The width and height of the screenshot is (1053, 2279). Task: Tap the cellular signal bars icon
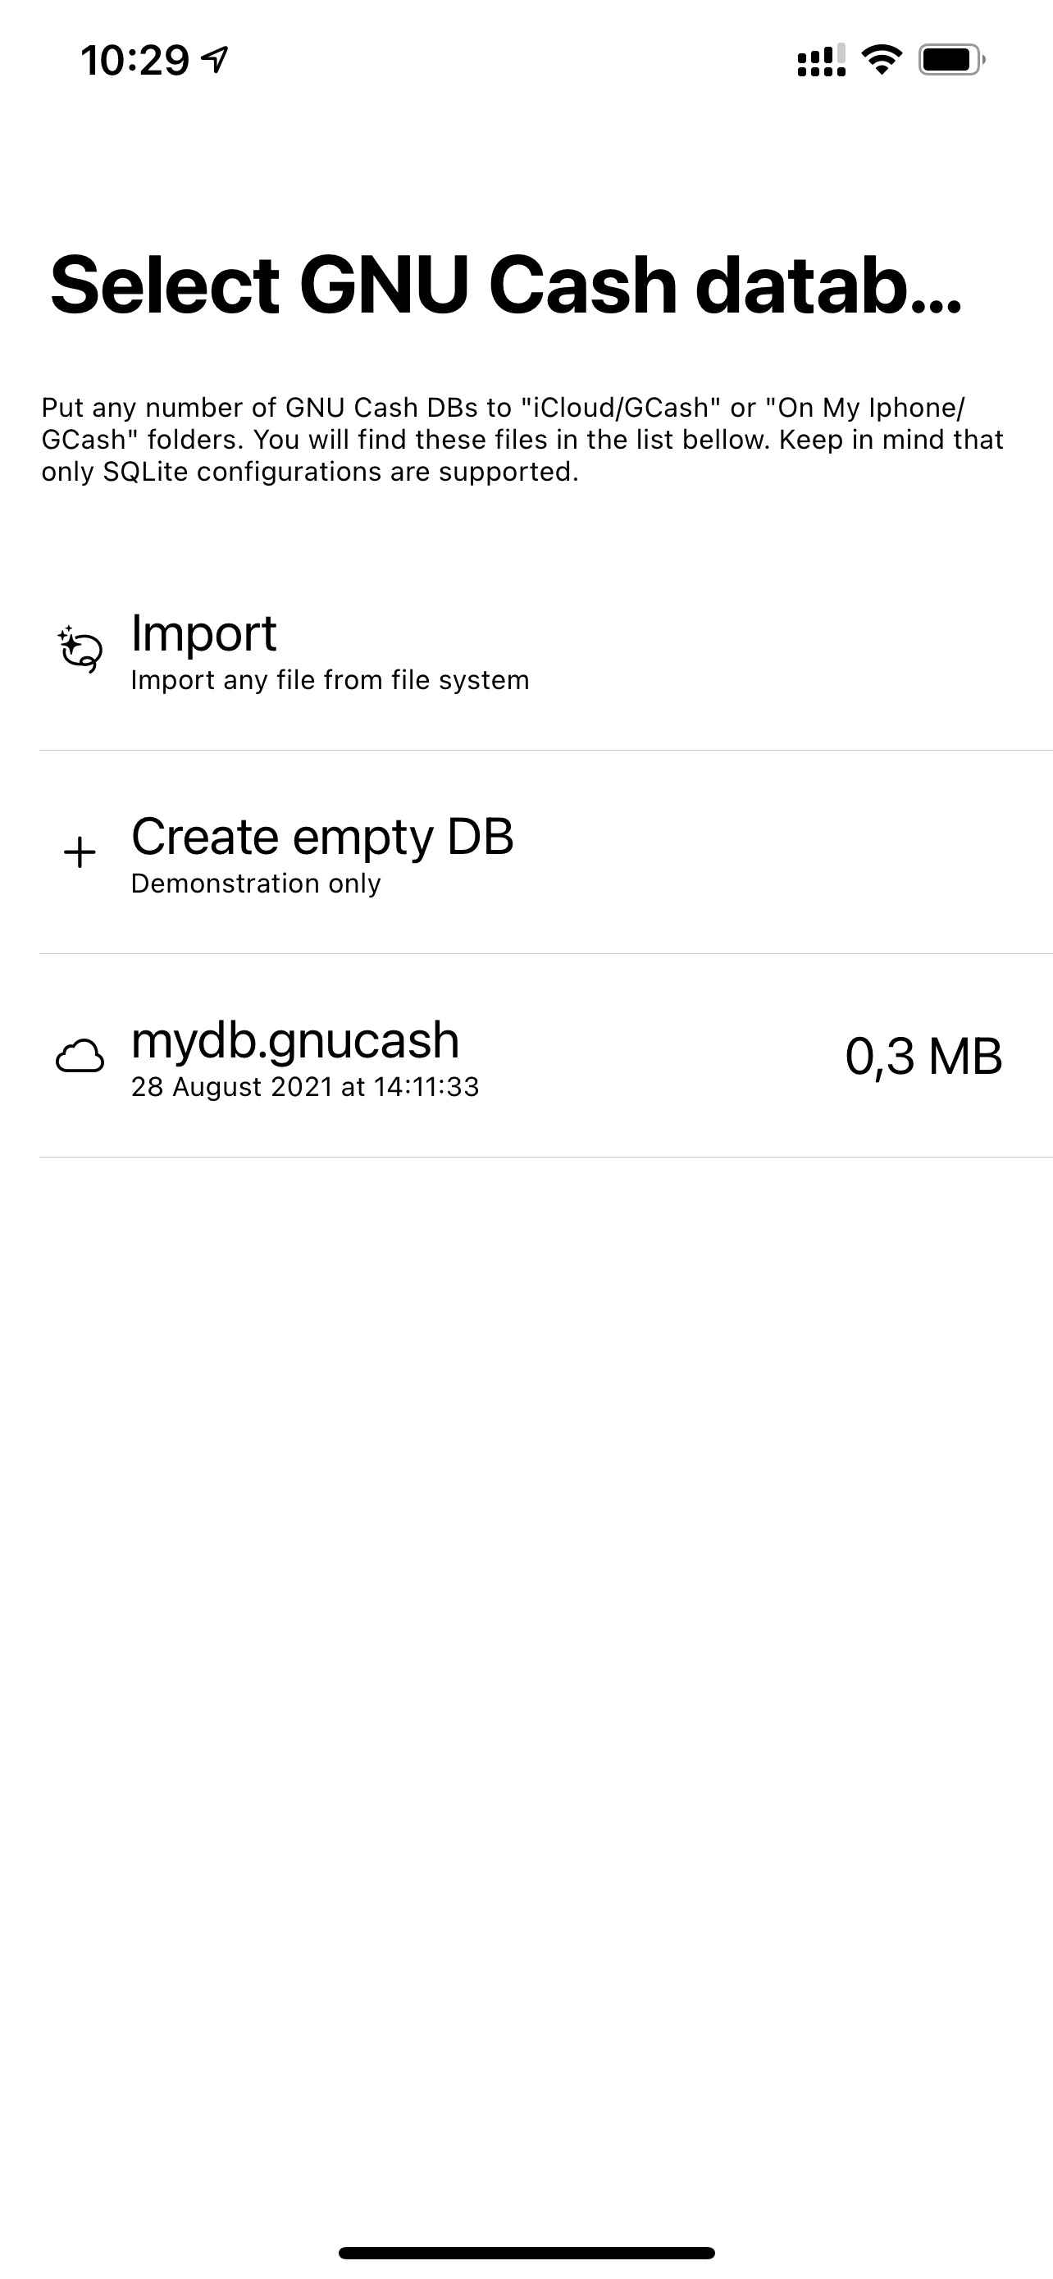point(822,60)
